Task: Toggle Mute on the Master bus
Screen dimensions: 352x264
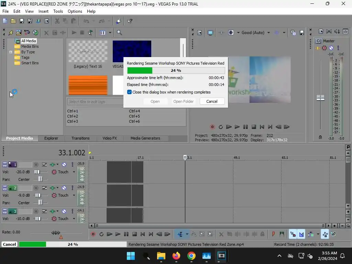Action: (x=331, y=48)
